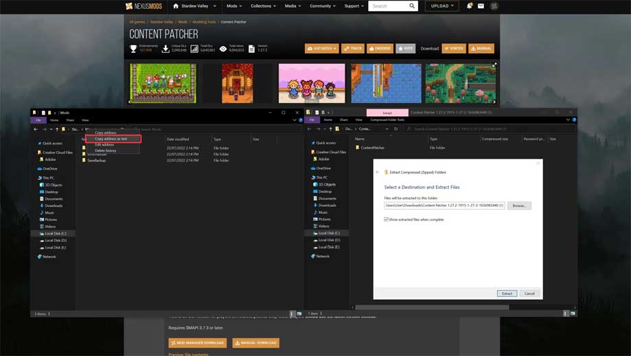Open the notifications bell

(469, 6)
